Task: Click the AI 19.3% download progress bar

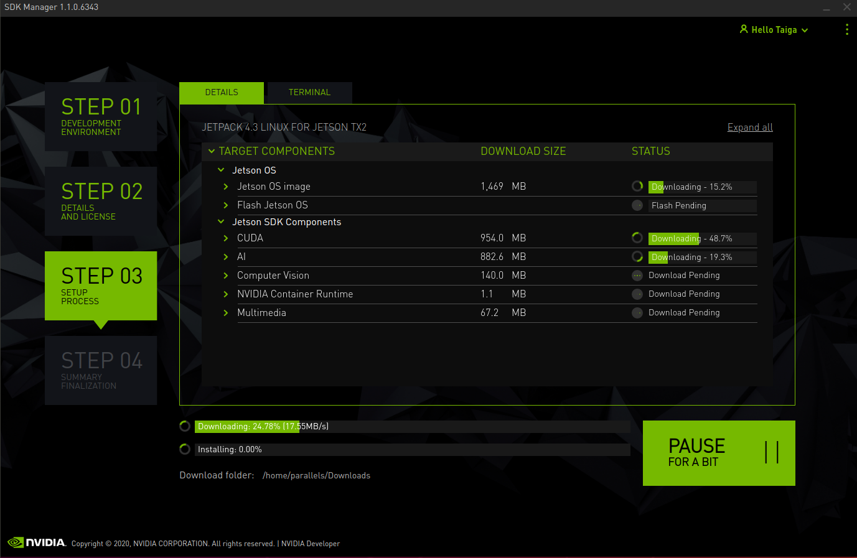Action: tap(703, 257)
